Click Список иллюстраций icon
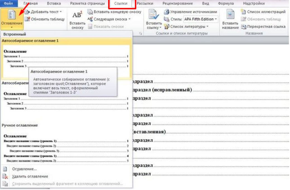 243,12
